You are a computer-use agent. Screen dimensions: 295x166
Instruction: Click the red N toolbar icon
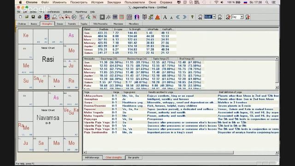[94, 17]
